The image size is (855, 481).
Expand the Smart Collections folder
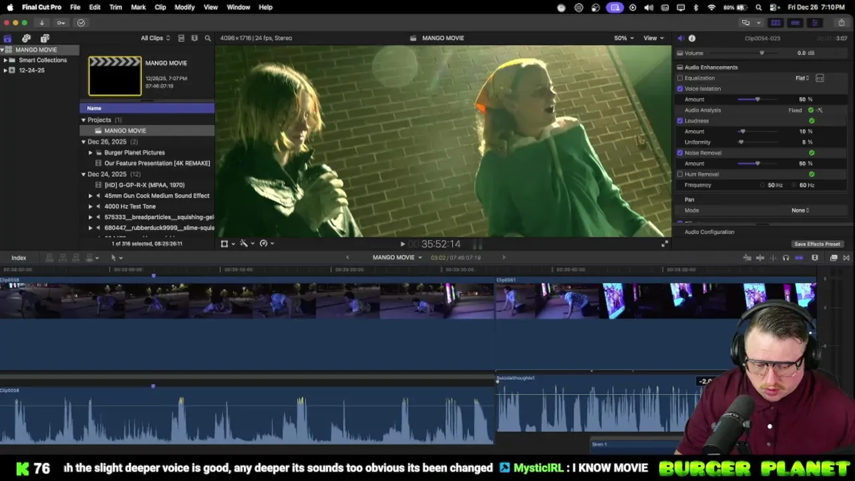click(5, 60)
